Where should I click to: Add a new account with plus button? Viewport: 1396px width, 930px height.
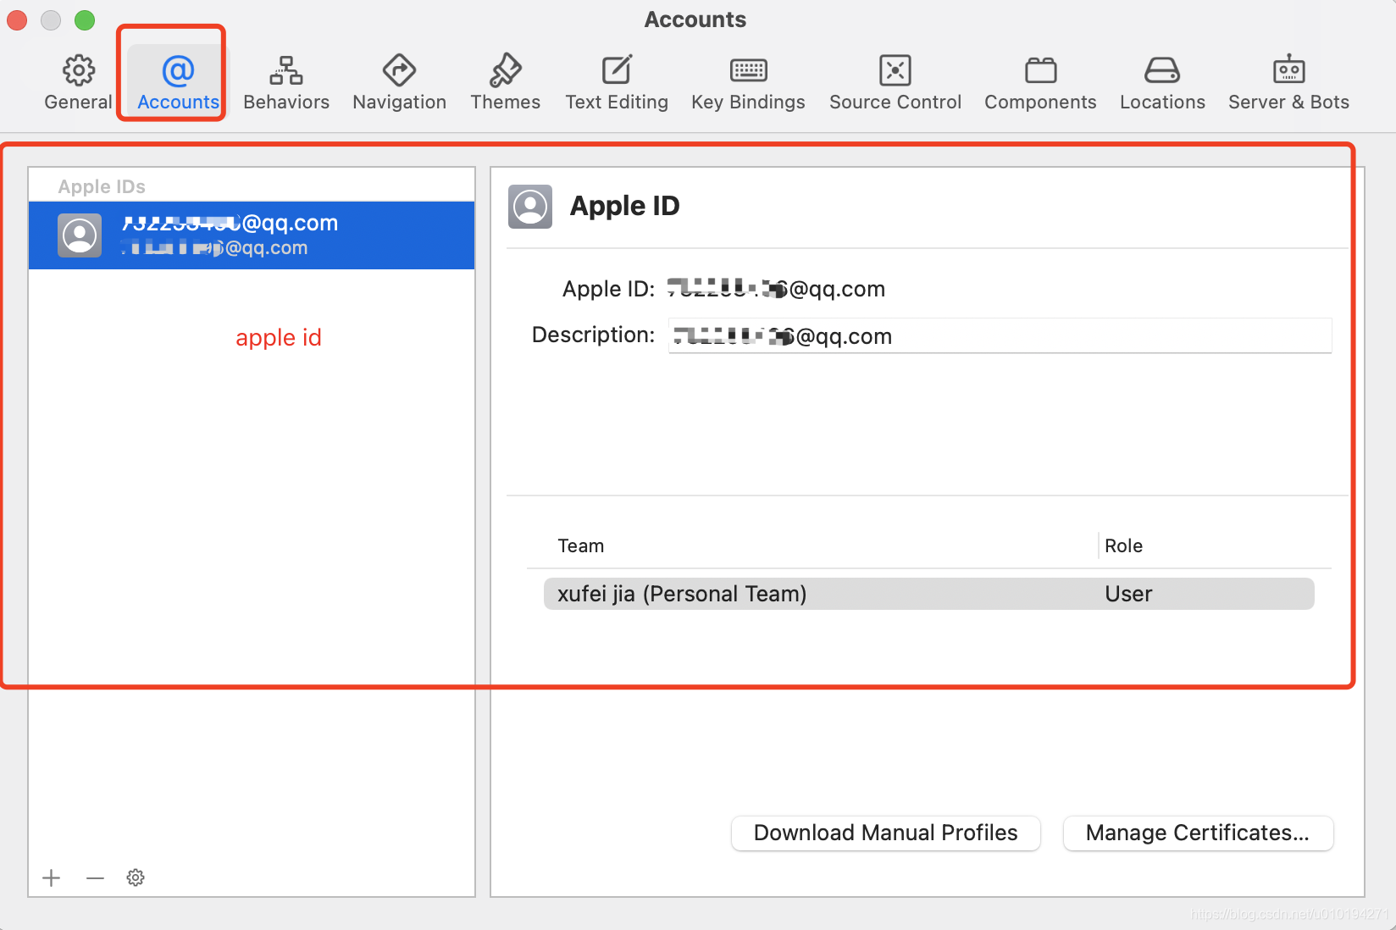(52, 877)
